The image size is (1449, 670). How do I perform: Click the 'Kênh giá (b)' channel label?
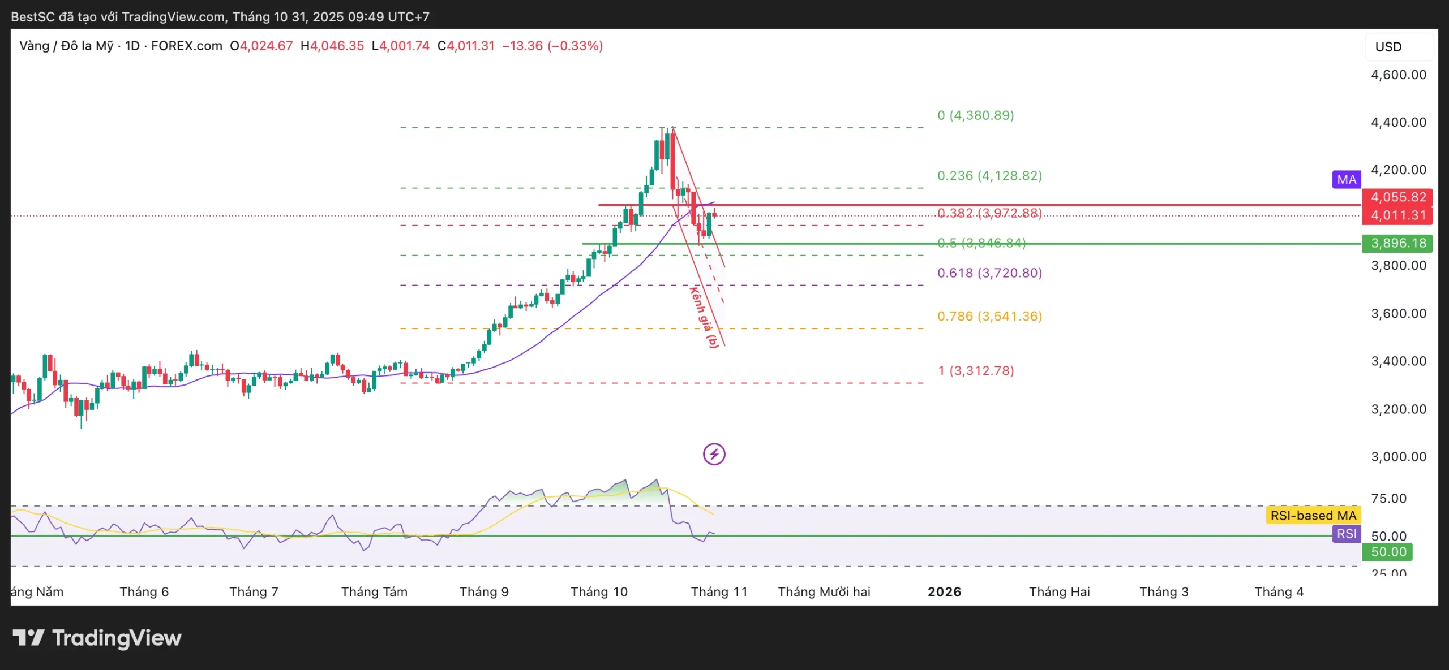(x=705, y=317)
